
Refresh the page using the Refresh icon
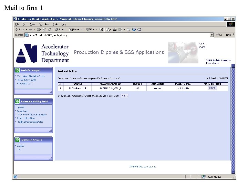click(44, 30)
